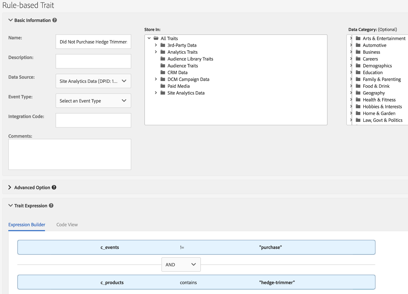
Task: Choose the Health & Fitness category label
Action: (x=379, y=100)
